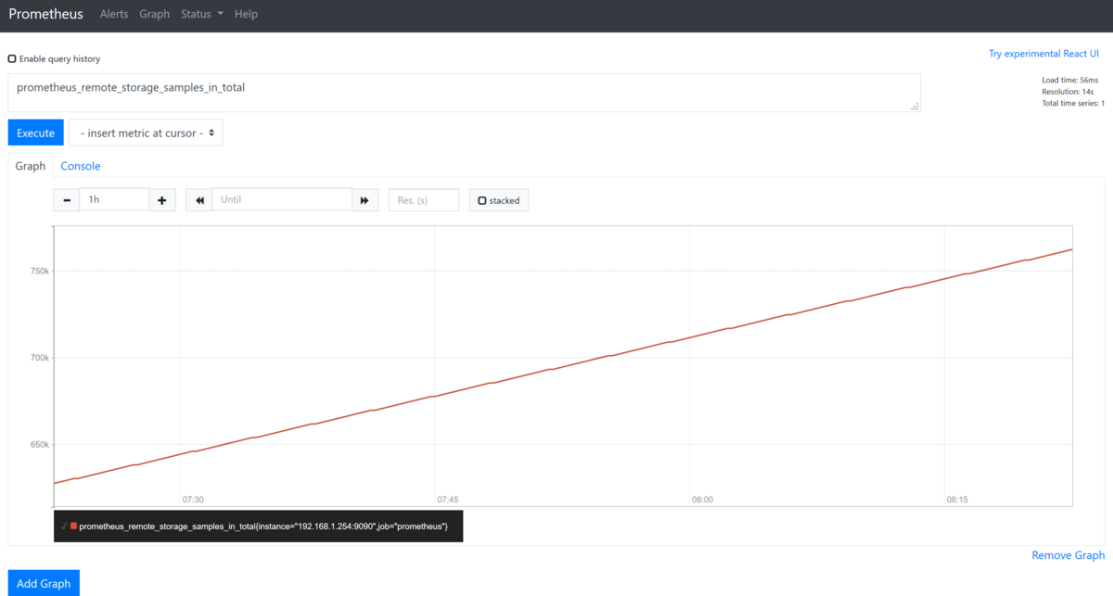Open the Alerts page
Viewport: 1113px width, 596px height.
coord(114,14)
